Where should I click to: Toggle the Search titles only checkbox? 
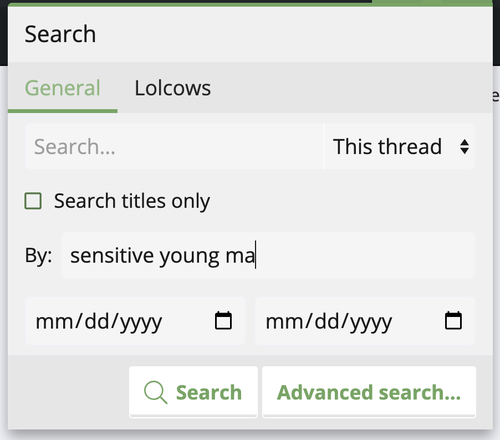point(33,201)
